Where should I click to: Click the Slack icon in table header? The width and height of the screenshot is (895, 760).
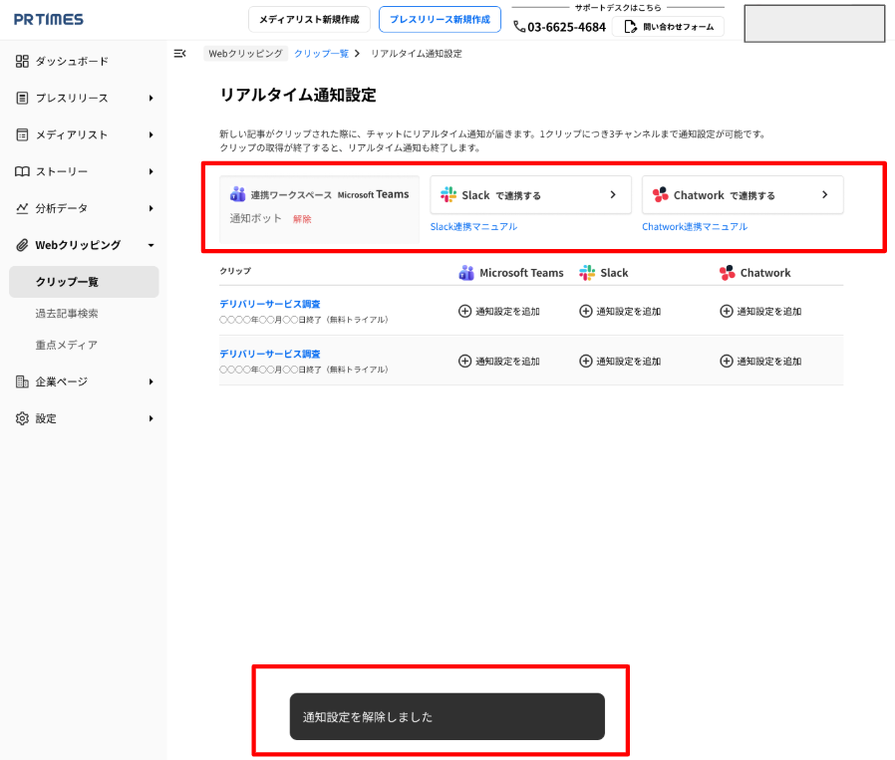[587, 273]
